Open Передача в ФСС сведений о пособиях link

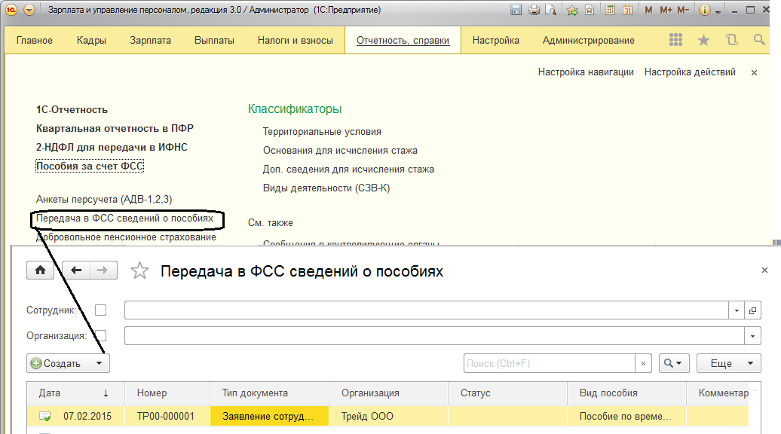pos(124,219)
